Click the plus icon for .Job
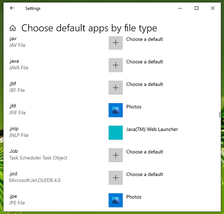The height and width of the screenshot is (214, 224). click(x=115, y=155)
